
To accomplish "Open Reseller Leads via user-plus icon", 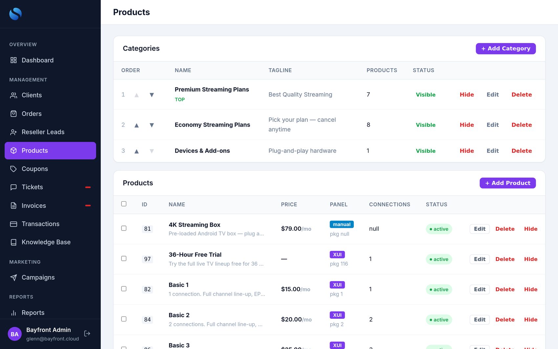I will (x=13, y=132).
